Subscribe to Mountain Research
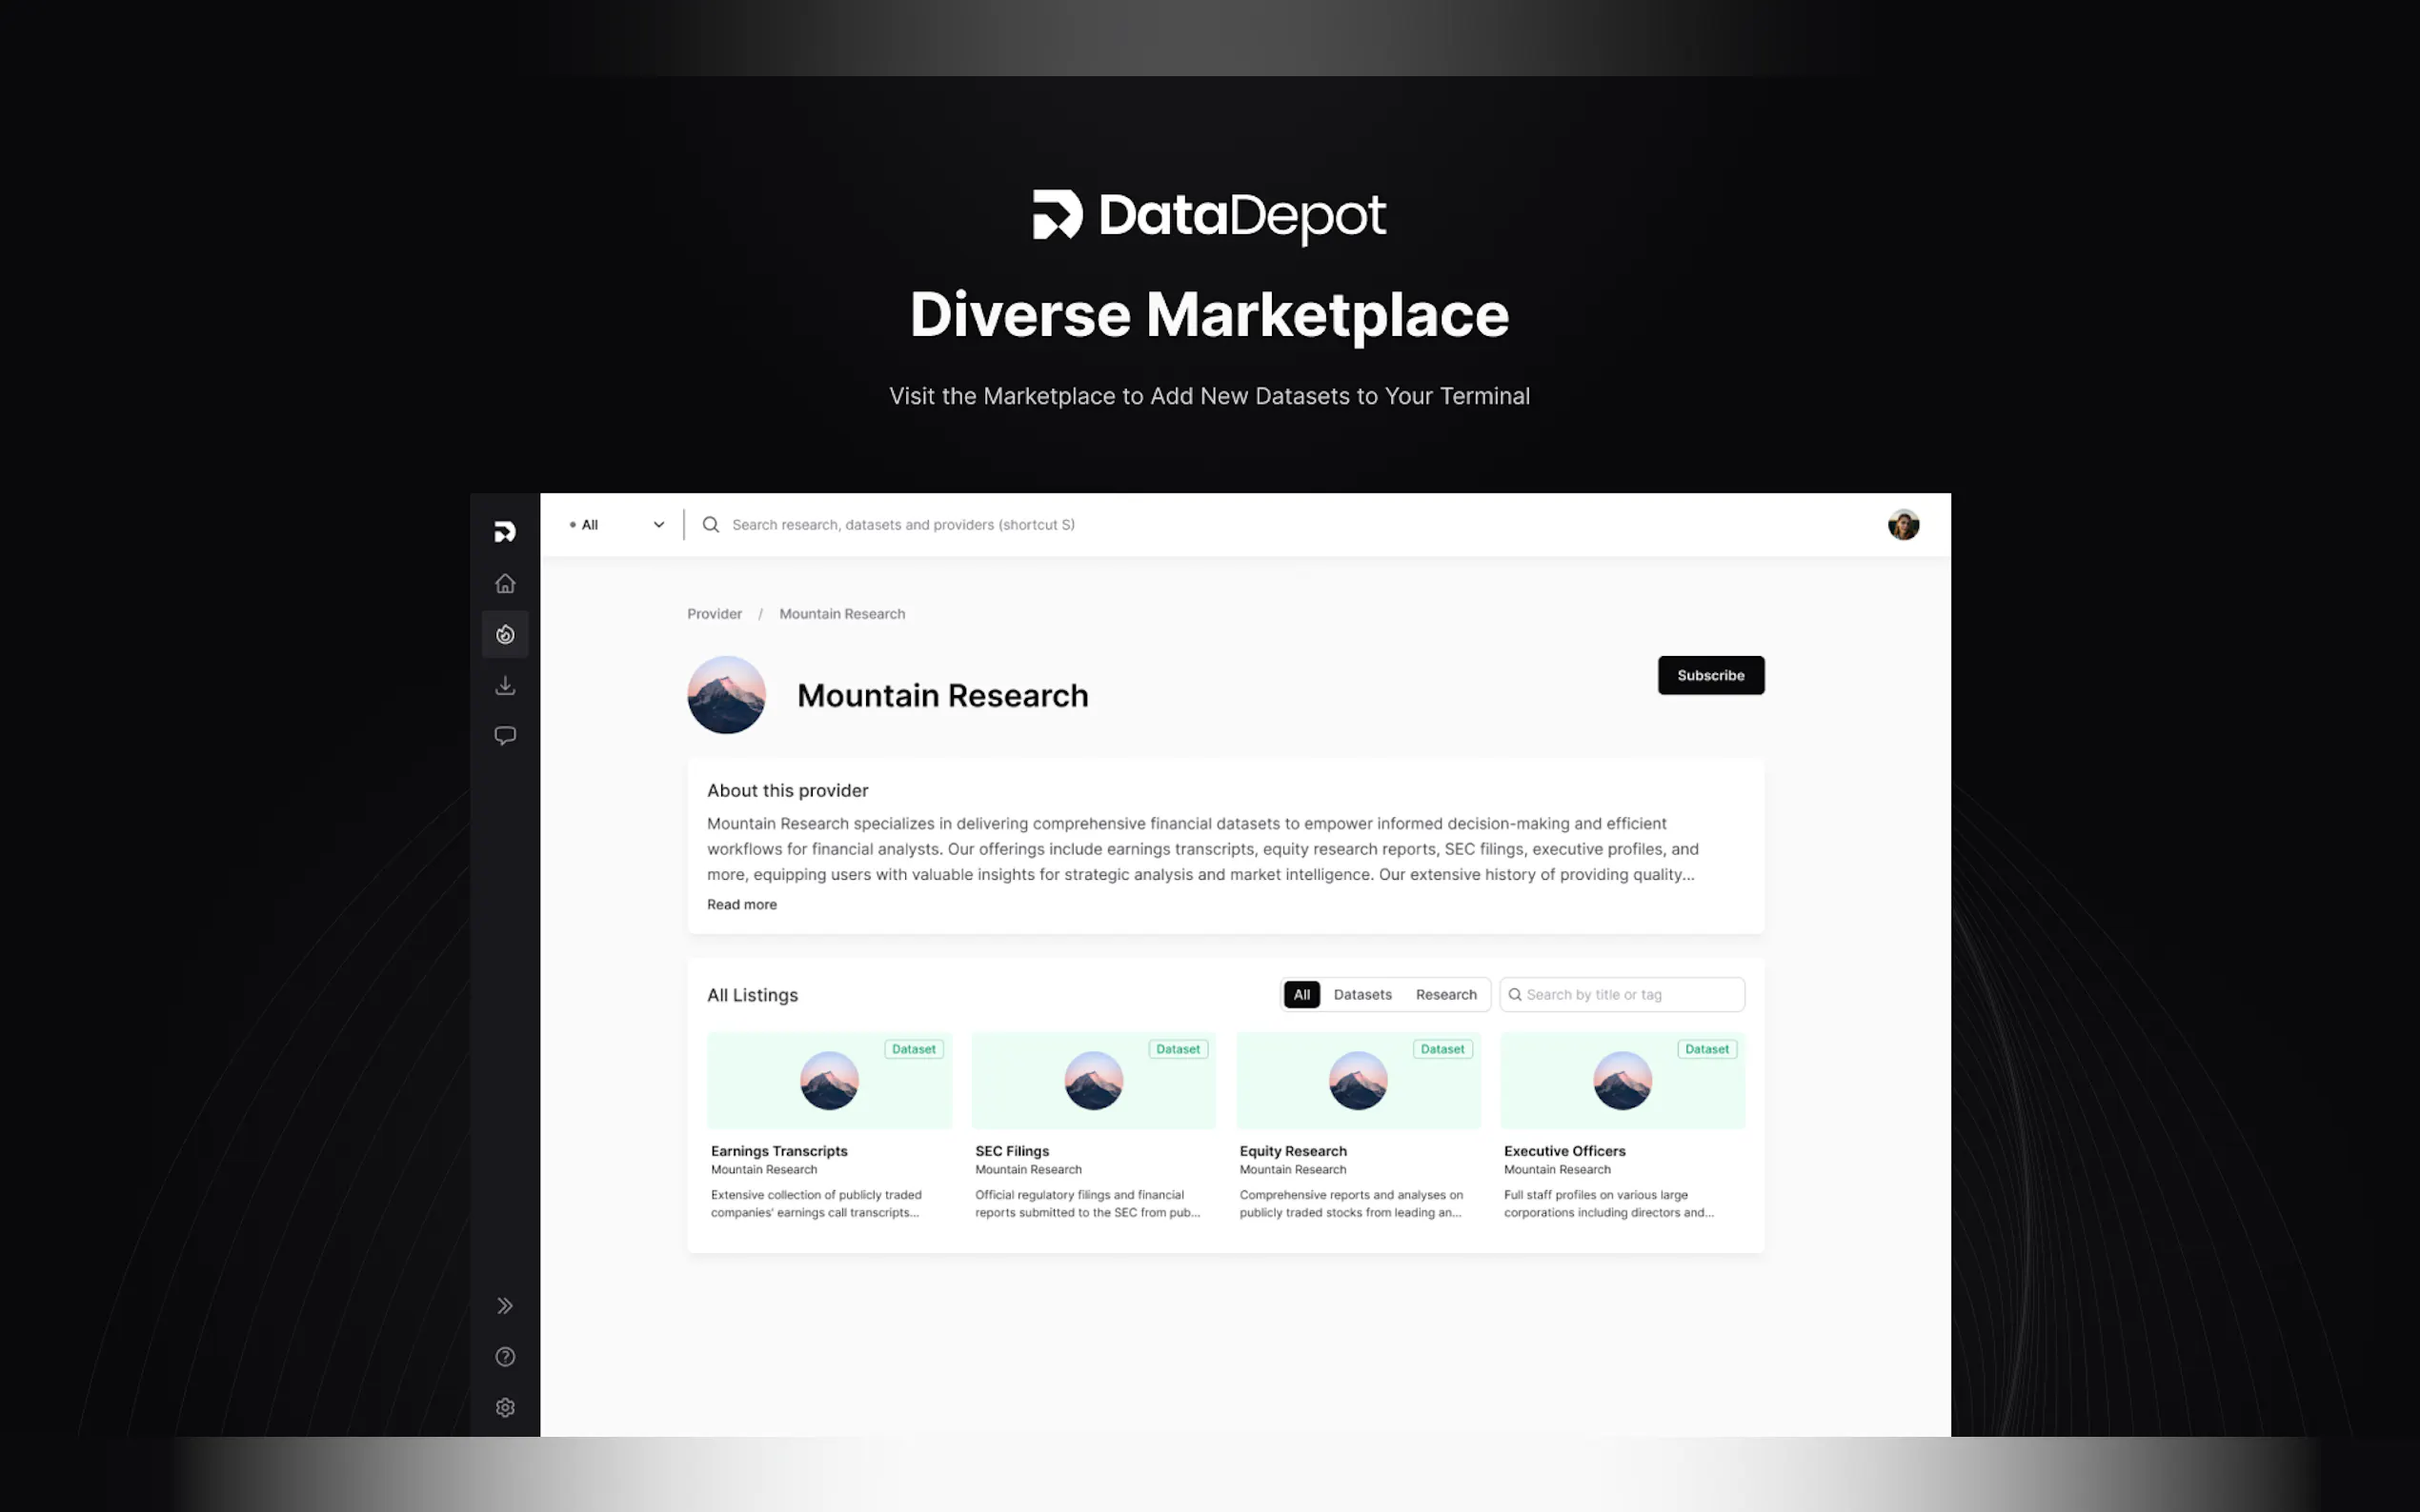Viewport: 2420px width, 1512px height. click(x=1709, y=675)
